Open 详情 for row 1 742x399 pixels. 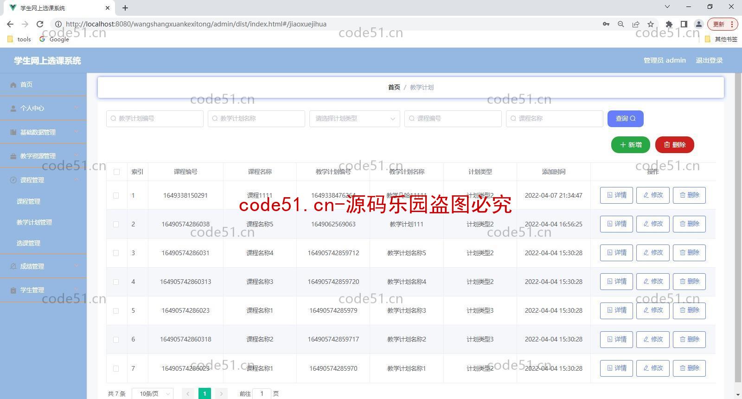pyautogui.click(x=616, y=195)
